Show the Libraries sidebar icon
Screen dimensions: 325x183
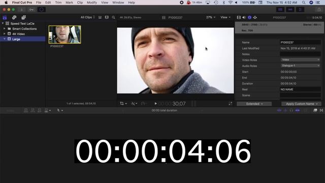pyautogui.click(x=5, y=17)
